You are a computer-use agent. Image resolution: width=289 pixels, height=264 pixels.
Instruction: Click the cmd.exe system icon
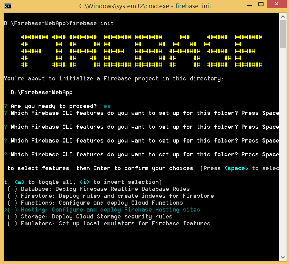pyautogui.click(x=8, y=6)
